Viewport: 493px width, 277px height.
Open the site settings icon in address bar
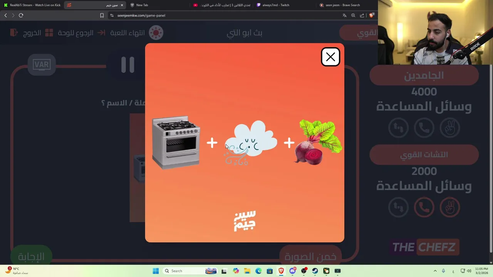(x=112, y=15)
